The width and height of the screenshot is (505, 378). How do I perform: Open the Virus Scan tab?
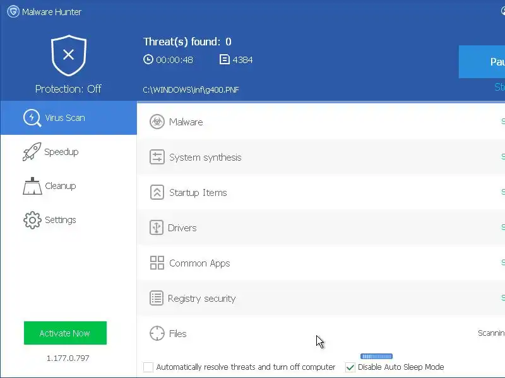(69, 118)
